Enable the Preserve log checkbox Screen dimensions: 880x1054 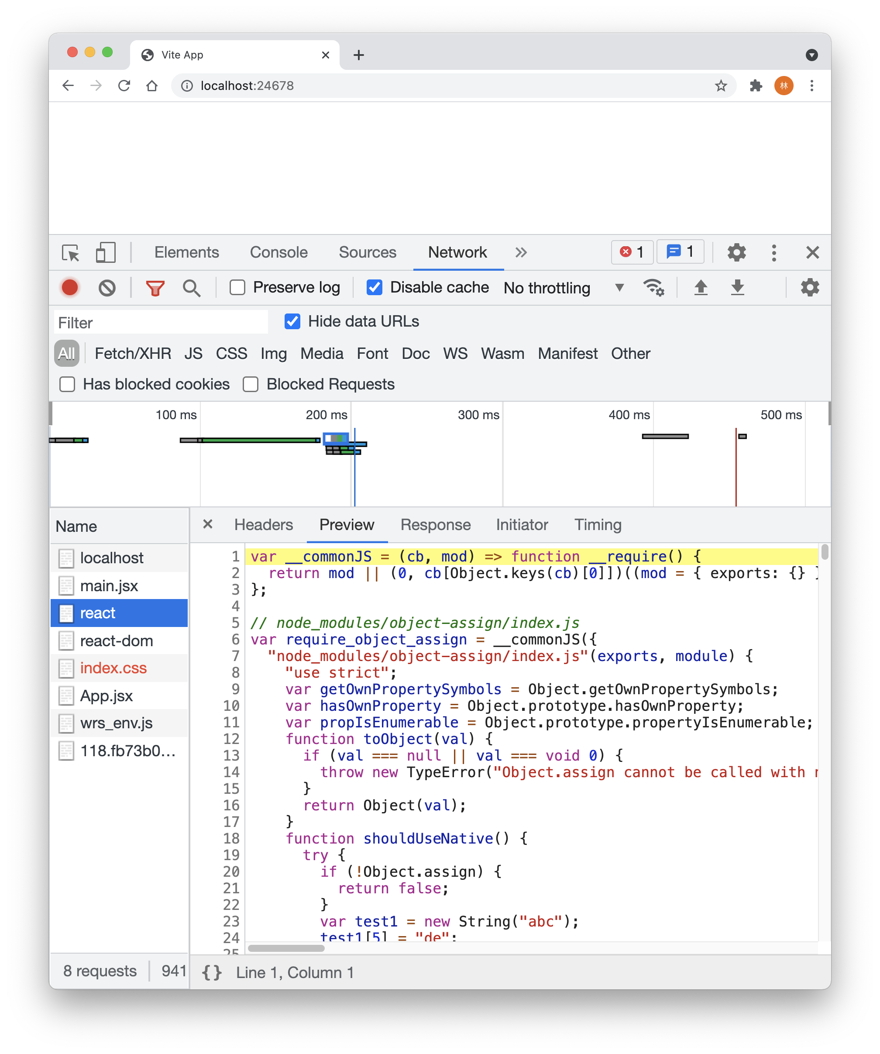point(237,288)
